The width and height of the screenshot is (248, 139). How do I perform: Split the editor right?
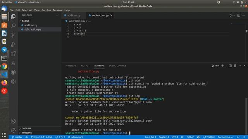tap(239, 15)
